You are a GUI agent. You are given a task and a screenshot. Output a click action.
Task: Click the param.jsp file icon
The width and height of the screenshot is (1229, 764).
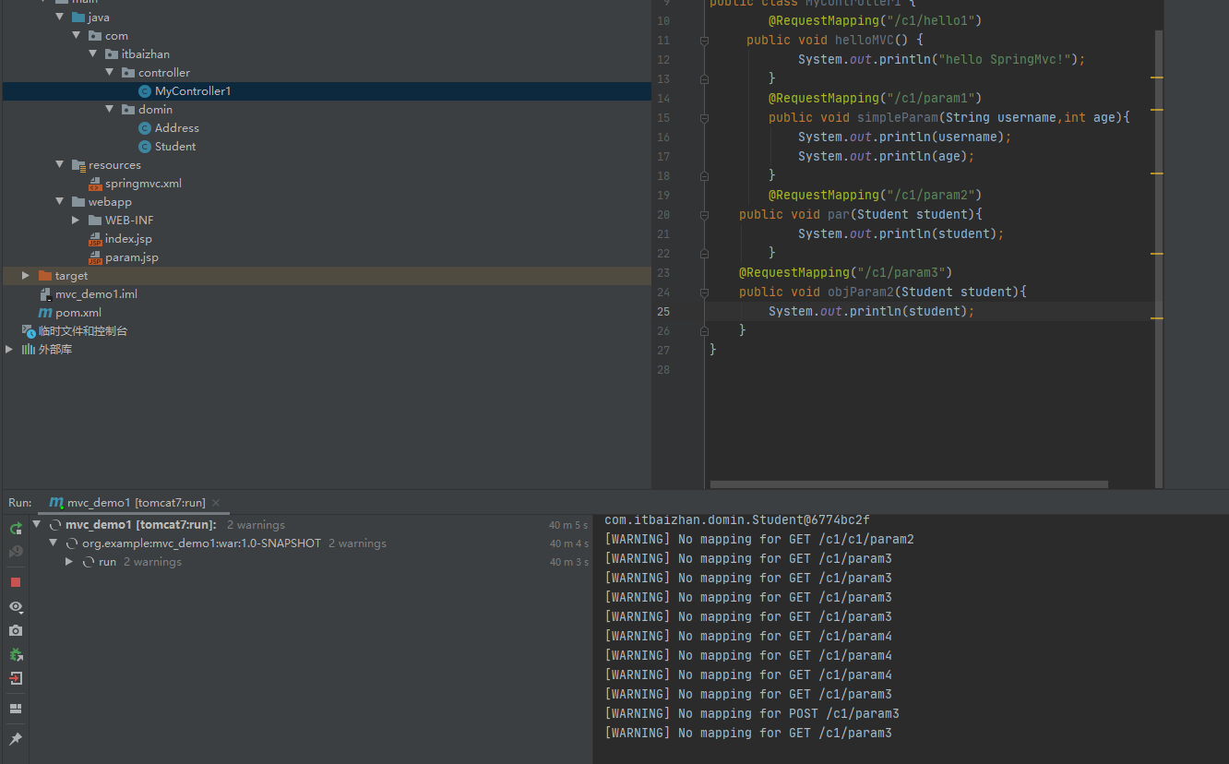95,257
